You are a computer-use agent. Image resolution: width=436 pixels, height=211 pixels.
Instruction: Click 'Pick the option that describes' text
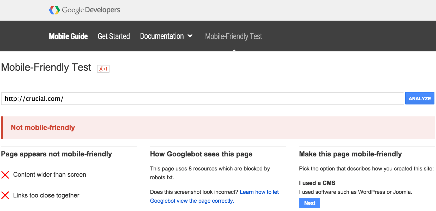coord(366,169)
